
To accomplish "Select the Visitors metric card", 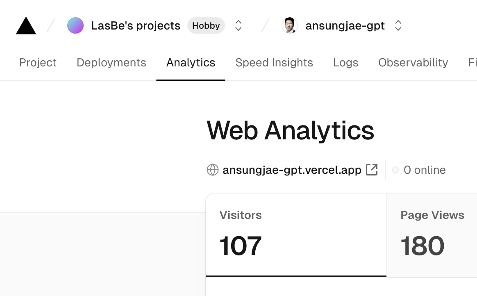I will tap(296, 235).
